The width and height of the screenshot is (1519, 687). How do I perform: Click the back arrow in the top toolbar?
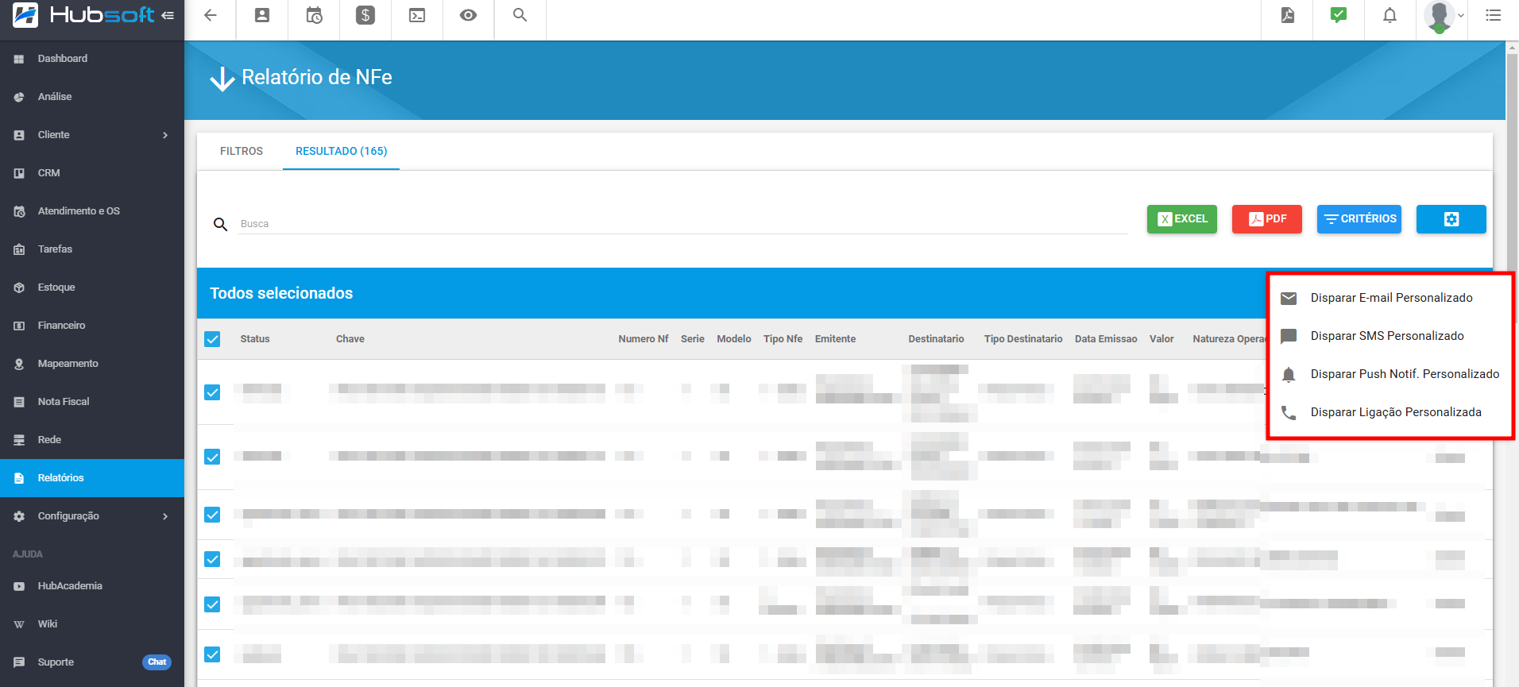click(x=211, y=15)
